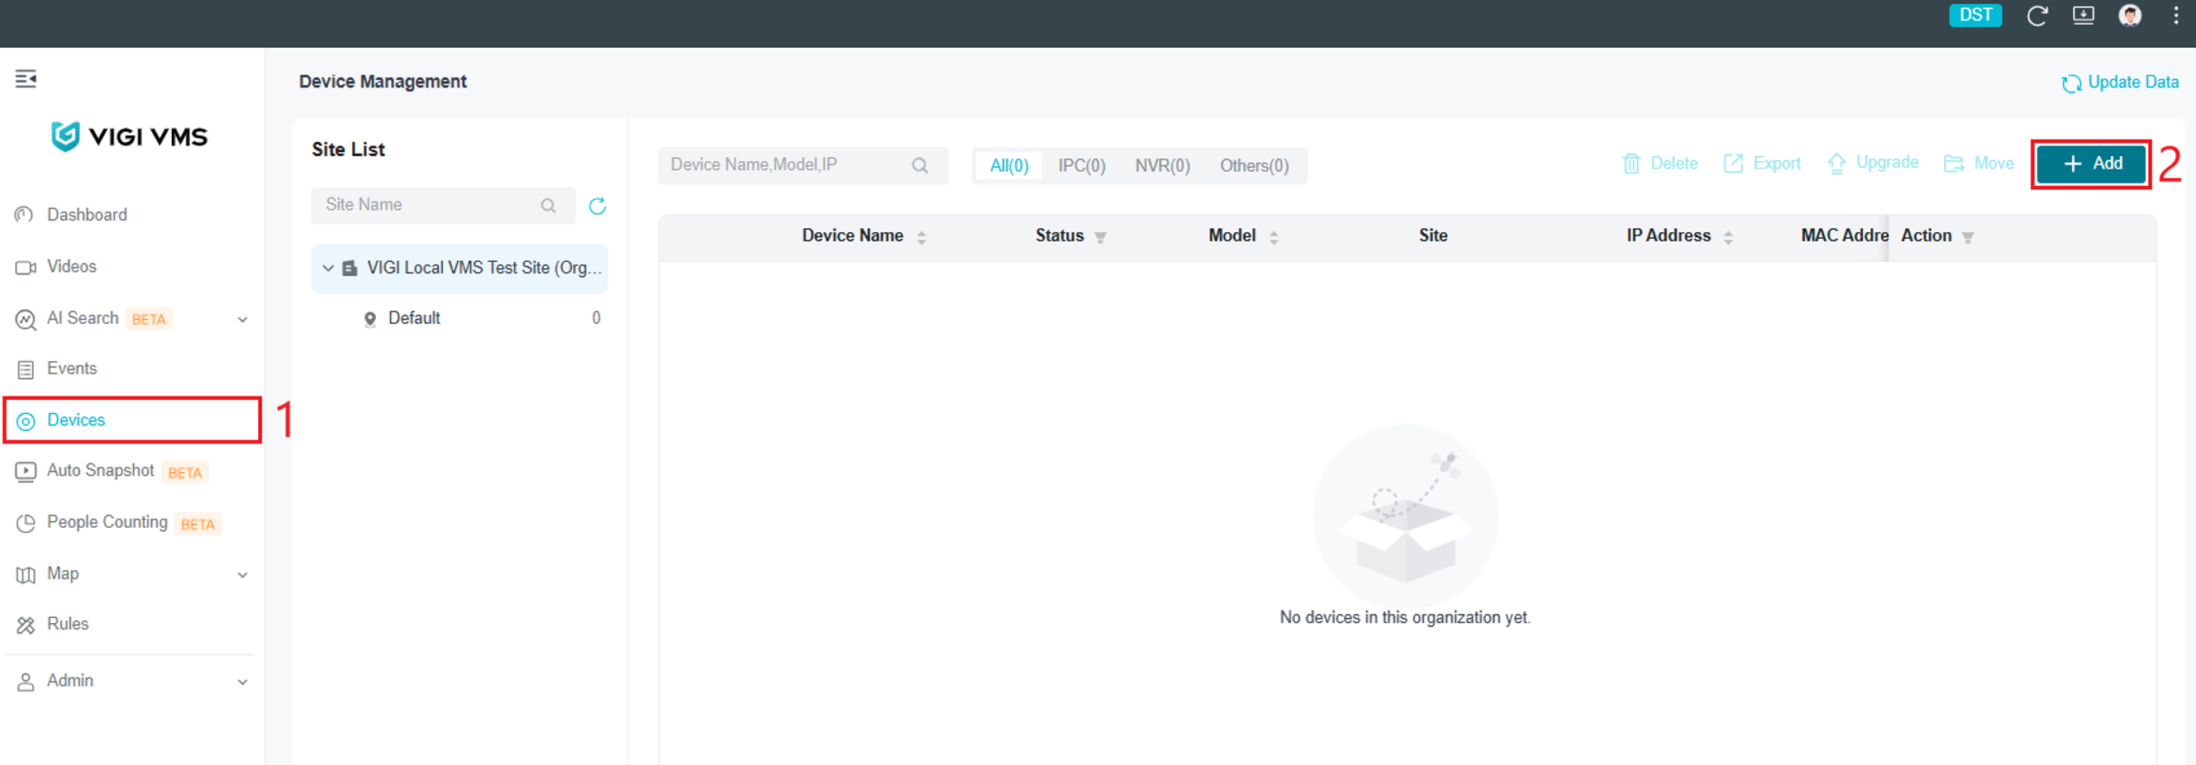The height and width of the screenshot is (765, 2196).
Task: Click the Delete button
Action: pos(1660,163)
